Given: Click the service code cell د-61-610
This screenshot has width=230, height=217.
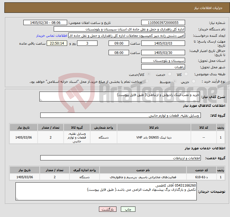Looking at the screenshot, I should point(202,177).
